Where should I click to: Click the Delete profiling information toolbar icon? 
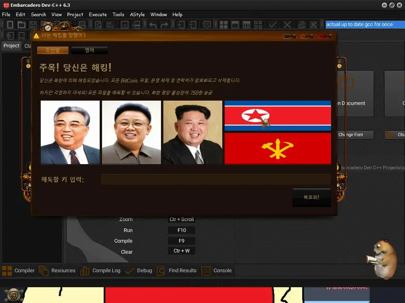click(x=313, y=25)
